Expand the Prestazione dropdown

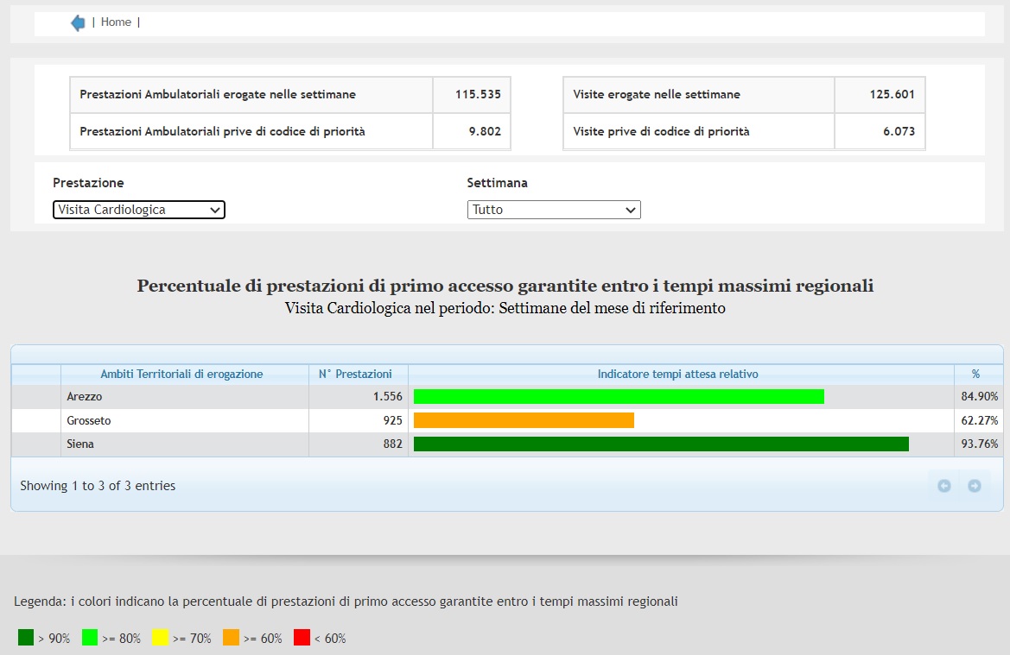[x=139, y=210]
